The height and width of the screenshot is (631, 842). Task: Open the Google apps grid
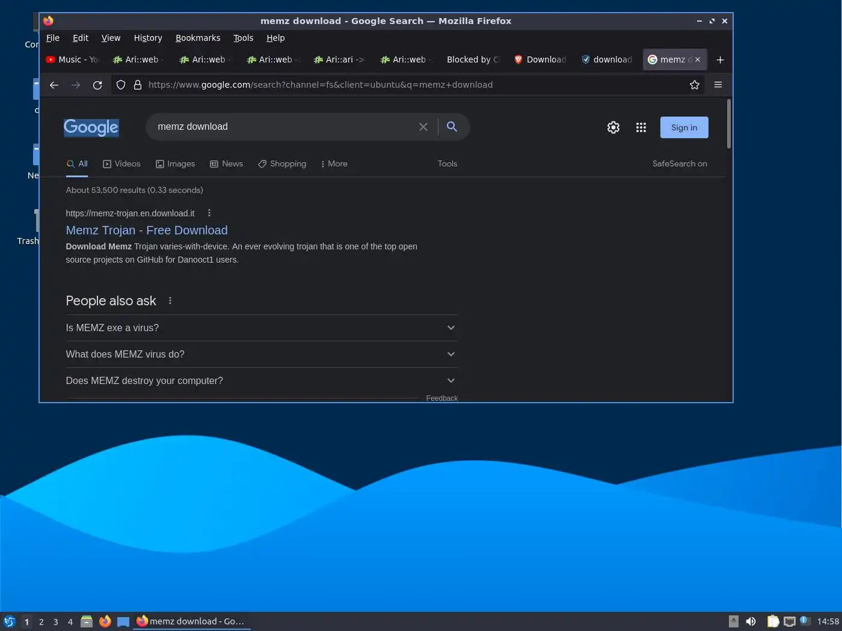click(x=641, y=127)
